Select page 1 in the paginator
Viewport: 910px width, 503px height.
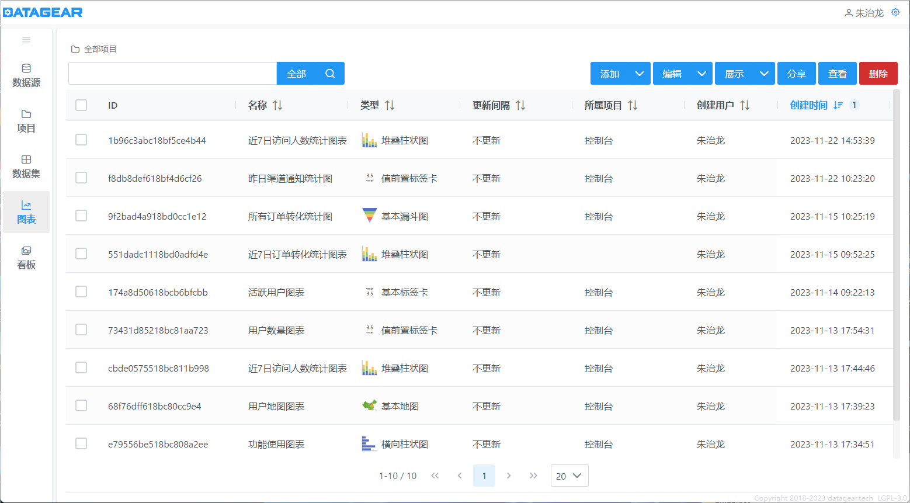click(484, 476)
